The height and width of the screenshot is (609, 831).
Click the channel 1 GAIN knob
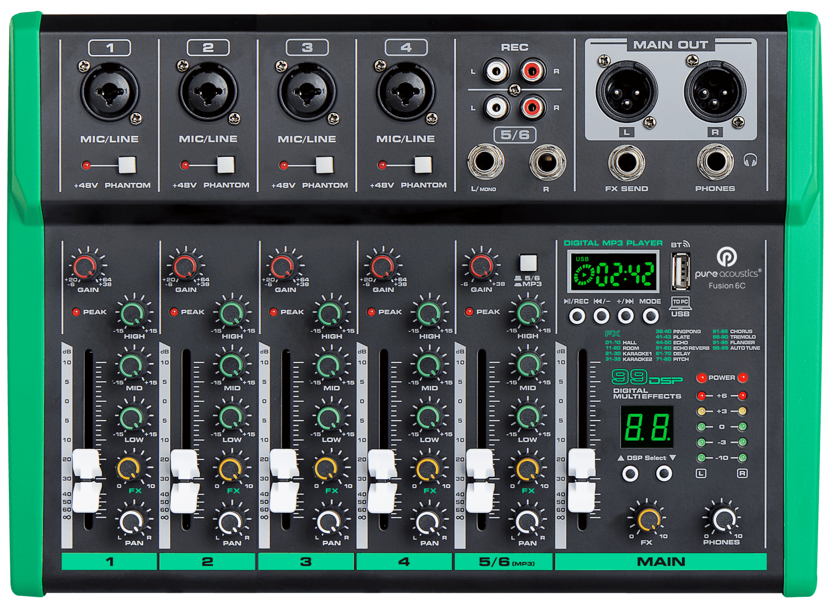click(x=85, y=267)
